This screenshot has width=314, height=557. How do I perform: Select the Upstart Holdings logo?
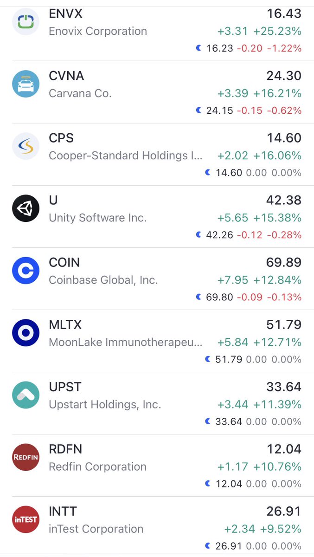26,395
